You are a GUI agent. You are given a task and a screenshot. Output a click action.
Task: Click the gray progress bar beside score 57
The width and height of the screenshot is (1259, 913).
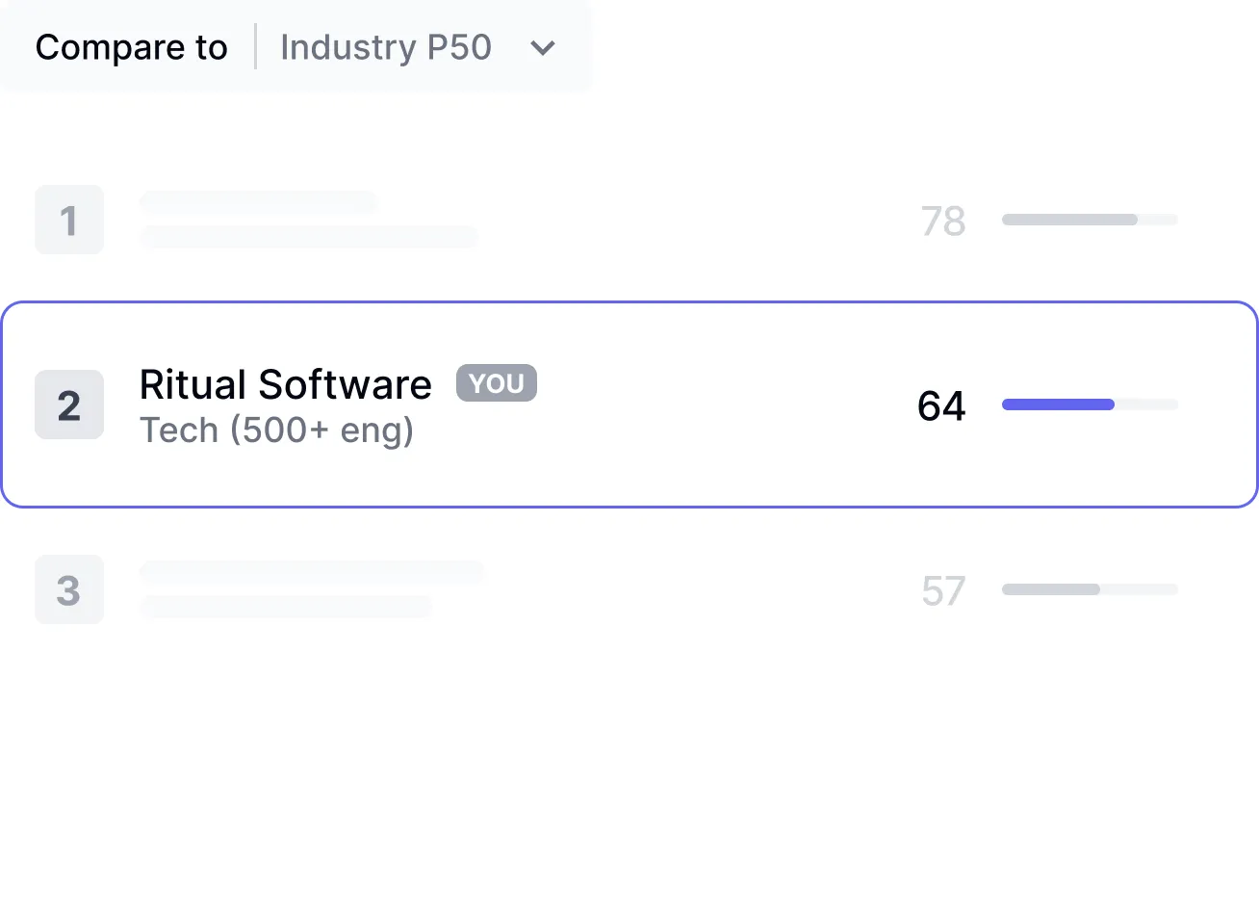pos(1051,589)
